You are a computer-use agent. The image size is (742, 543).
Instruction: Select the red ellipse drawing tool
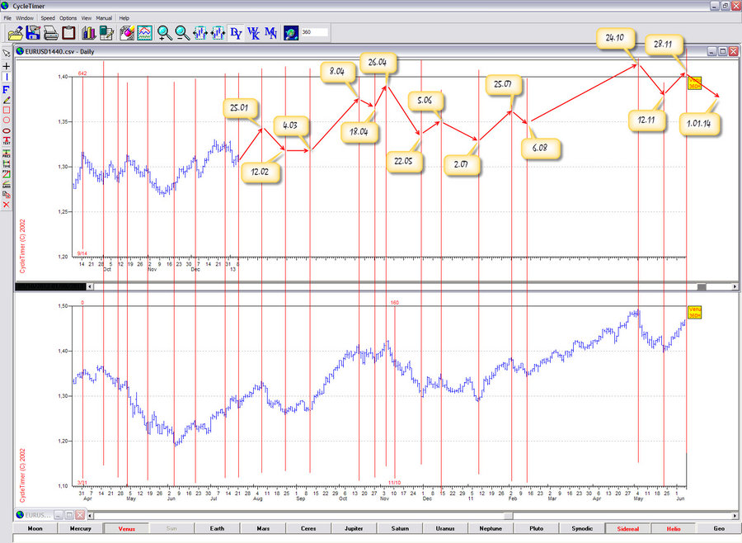(x=7, y=130)
